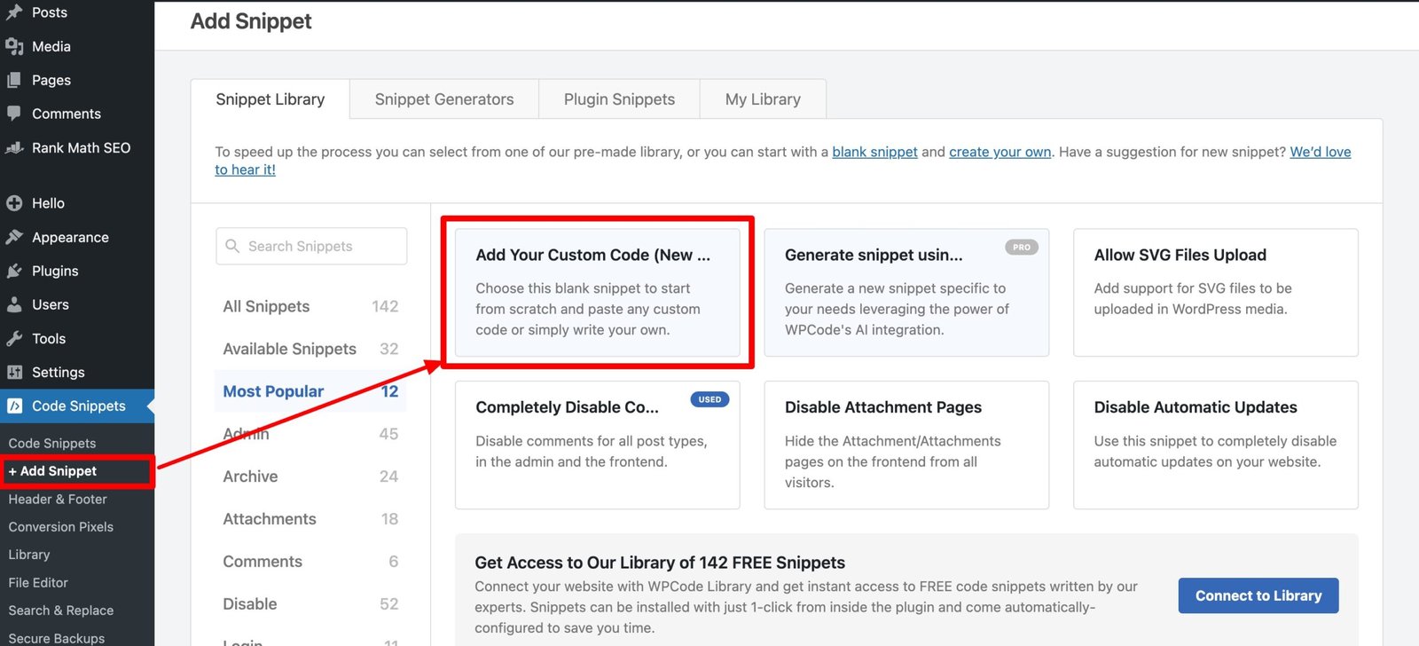1419x646 pixels.
Task: Open Secure Backups submenu item
Action: [x=56, y=638]
